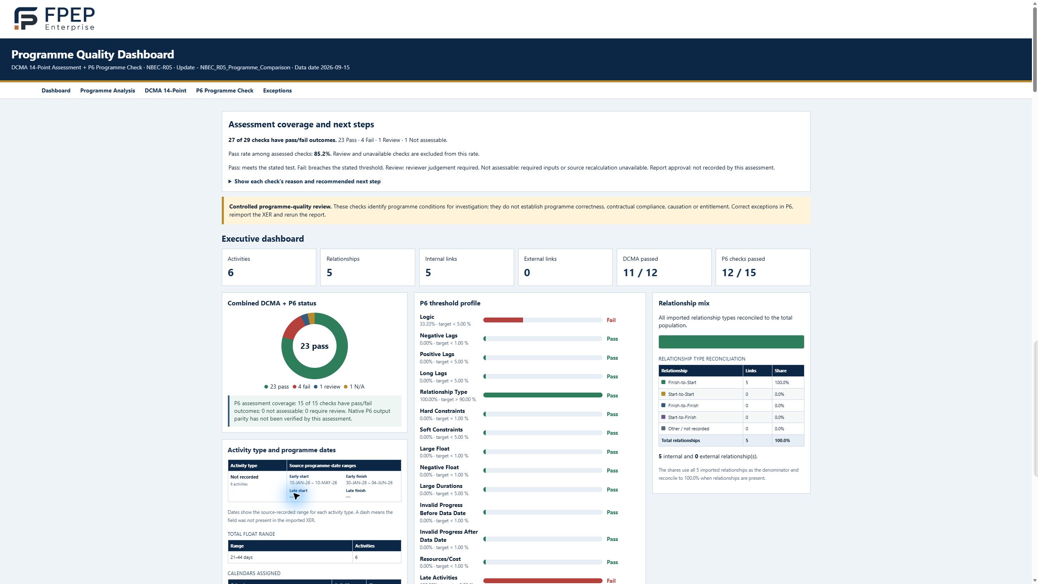Screen dimensions: 1038x584
Task: Click the DCMA passed 11 / 12 card
Action: (664, 267)
